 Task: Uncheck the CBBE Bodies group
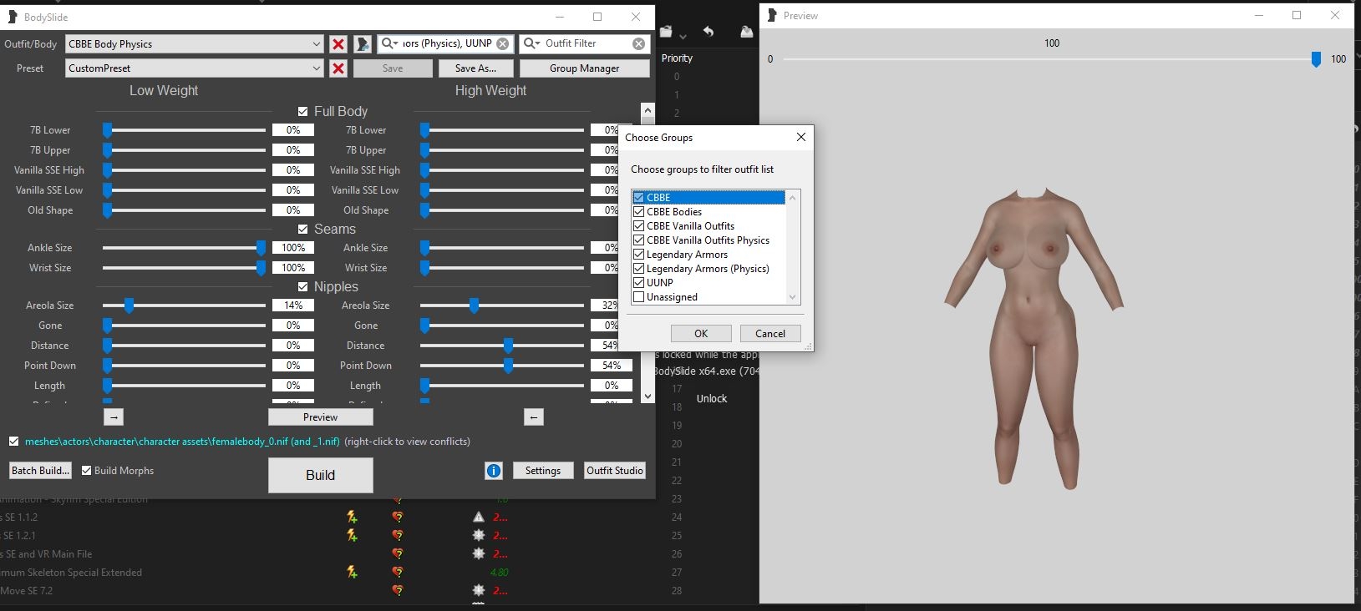point(639,212)
